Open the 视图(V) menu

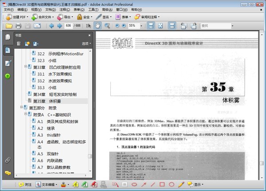(x=36, y=9)
